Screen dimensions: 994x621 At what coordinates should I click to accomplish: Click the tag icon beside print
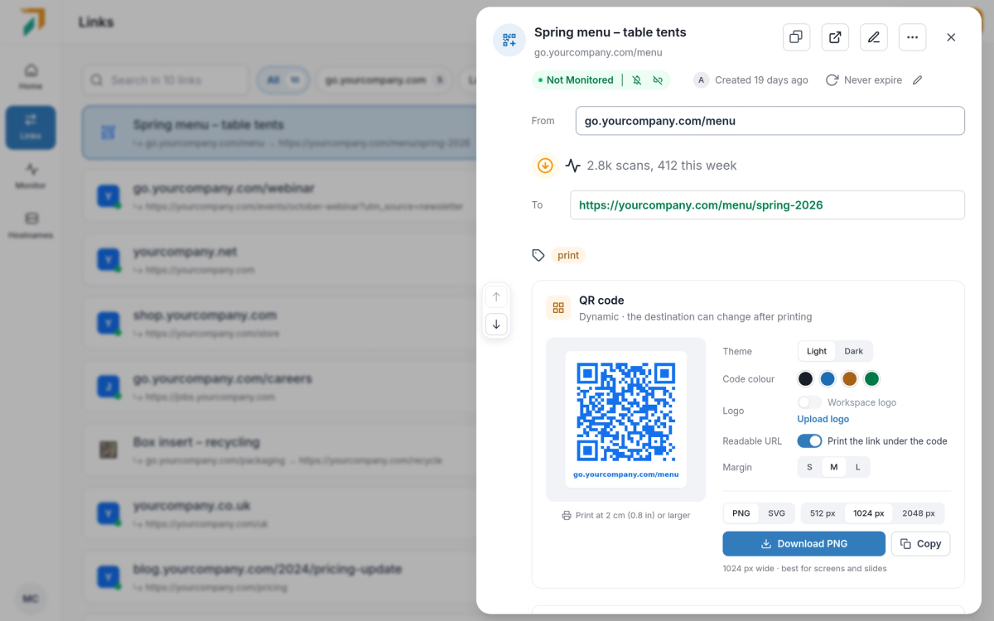click(538, 255)
